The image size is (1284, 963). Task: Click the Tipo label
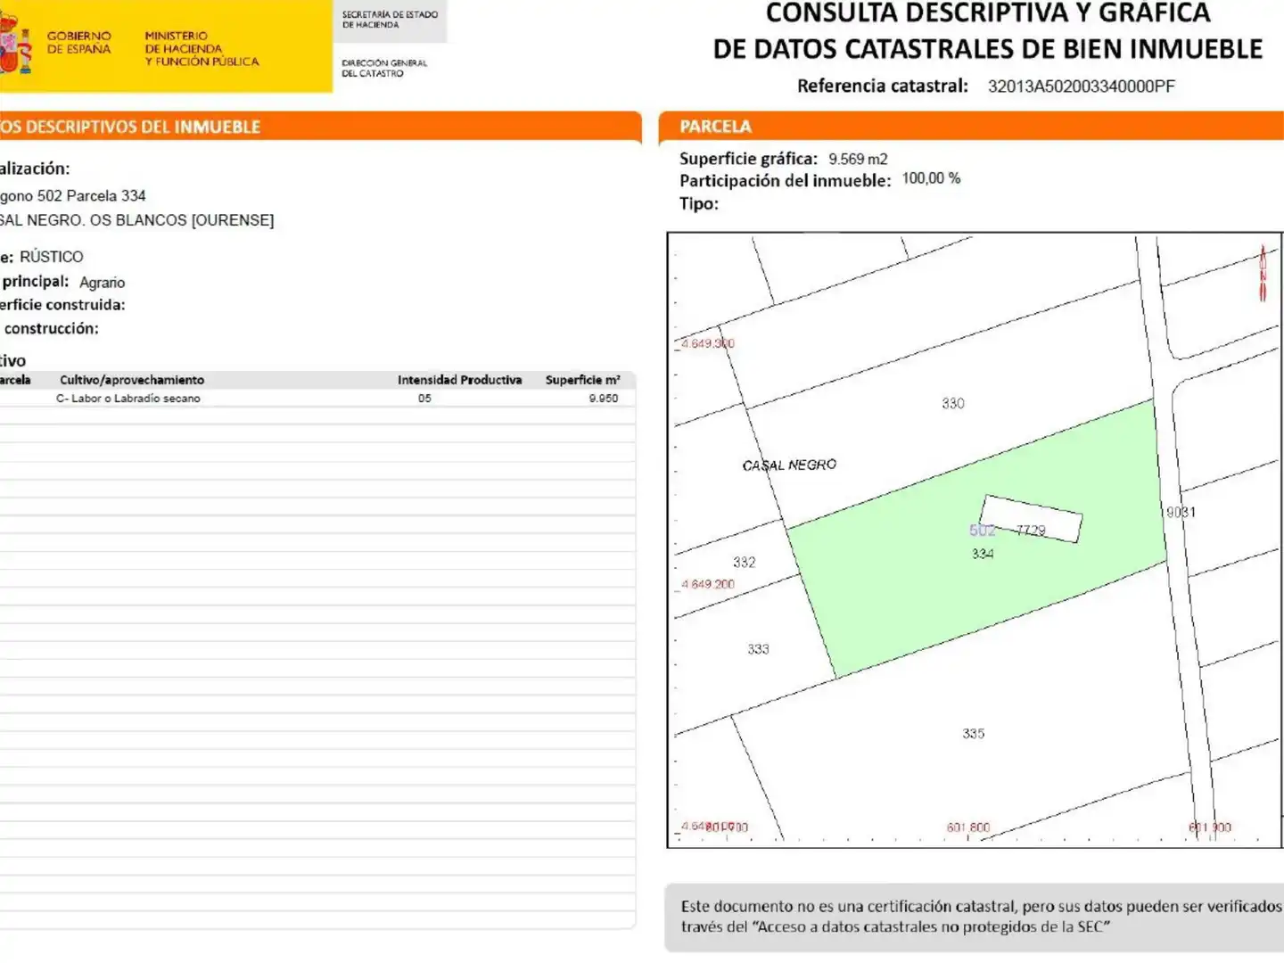pyautogui.click(x=699, y=203)
